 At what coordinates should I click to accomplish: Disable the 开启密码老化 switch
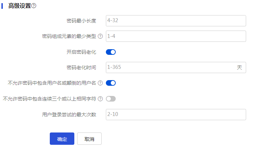111,52
